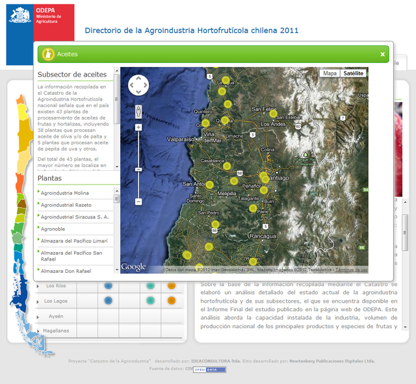Click the Subsector de aceites heading
The image size is (416, 384).
(x=72, y=75)
